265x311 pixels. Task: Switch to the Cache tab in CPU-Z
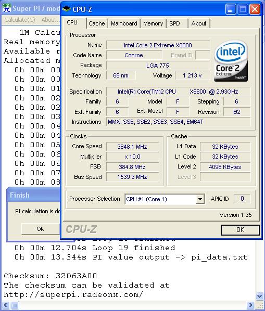coord(97,23)
